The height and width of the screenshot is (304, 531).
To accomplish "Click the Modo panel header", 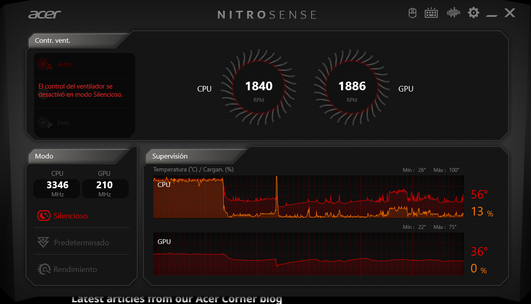I will click(x=78, y=156).
